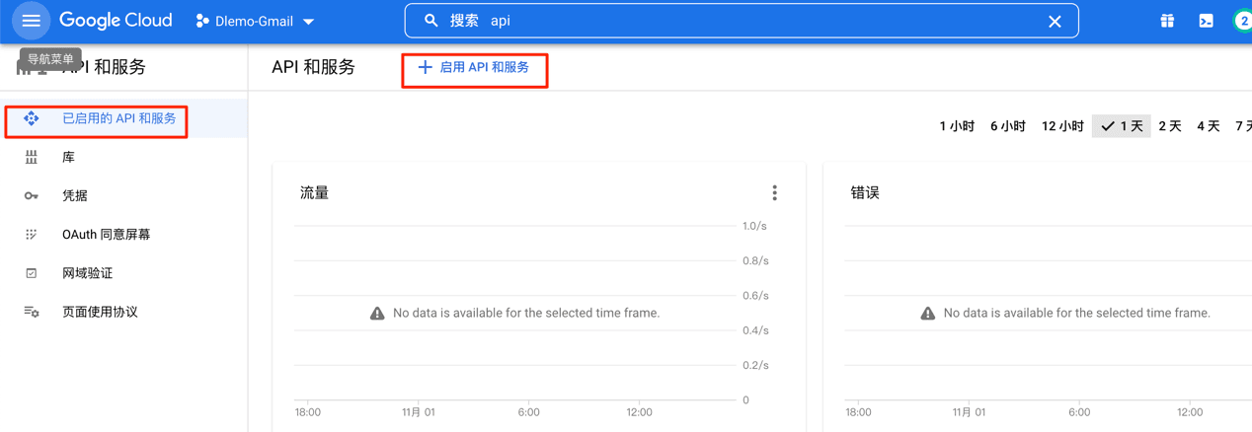Image resolution: width=1252 pixels, height=432 pixels.
Task: Select the 6 小时 time range
Action: [x=1008, y=126]
